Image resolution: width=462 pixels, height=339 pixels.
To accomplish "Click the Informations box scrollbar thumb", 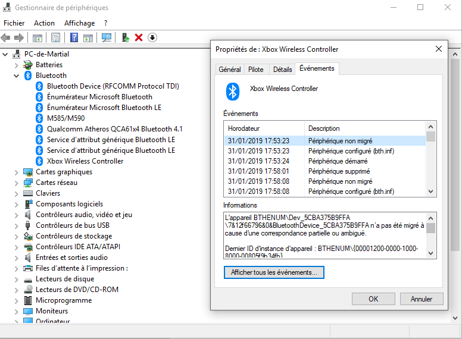I will click(x=431, y=228).
